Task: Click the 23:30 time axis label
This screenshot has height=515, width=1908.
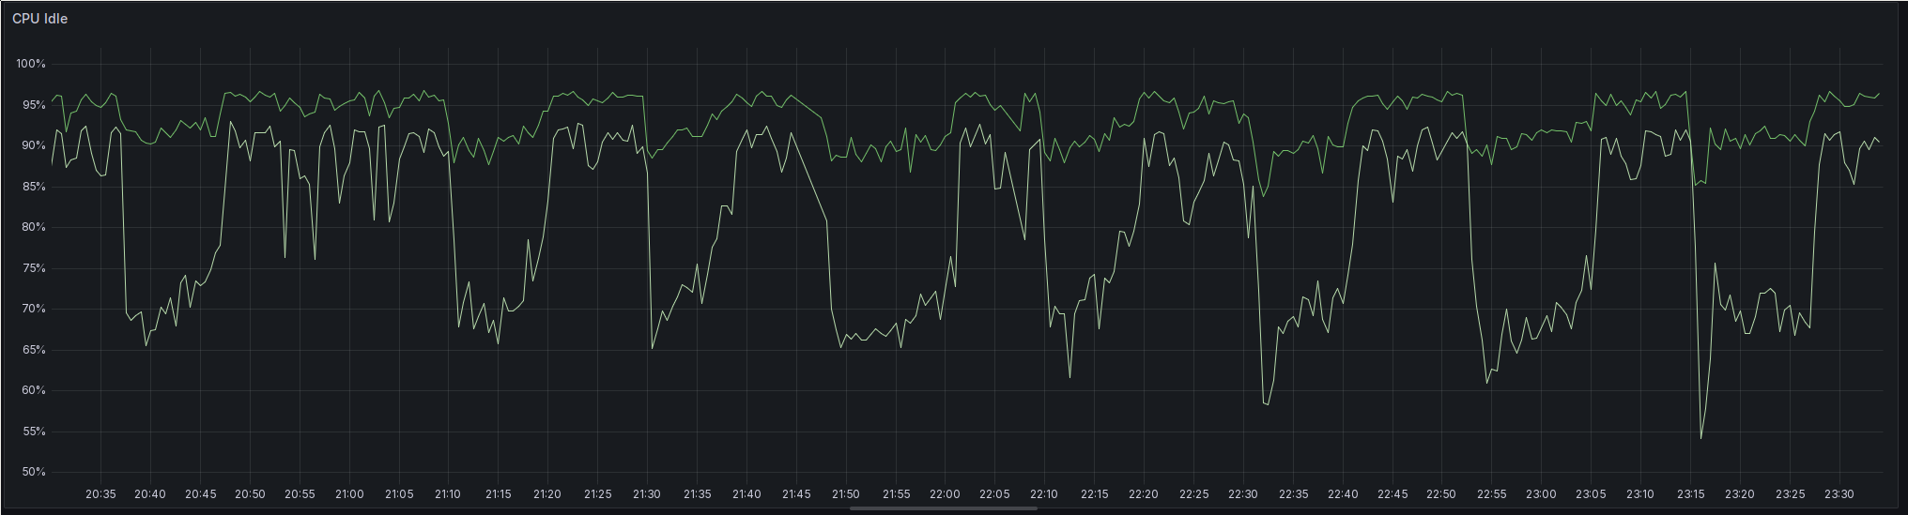Action: [x=1839, y=494]
